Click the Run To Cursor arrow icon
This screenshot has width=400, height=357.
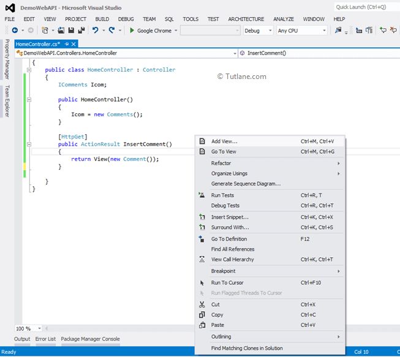[x=202, y=283]
